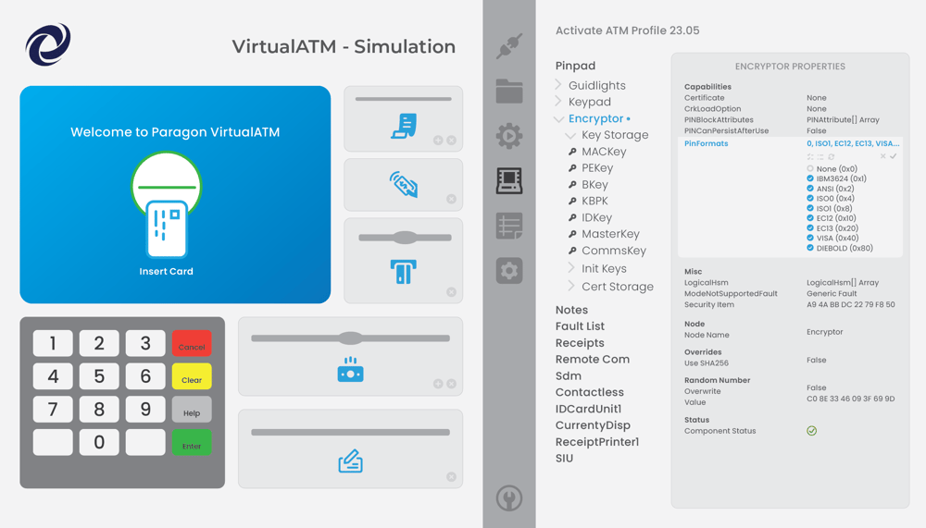Screen dimensions: 926x528
Task: Open the square gear settings icon
Action: click(509, 271)
